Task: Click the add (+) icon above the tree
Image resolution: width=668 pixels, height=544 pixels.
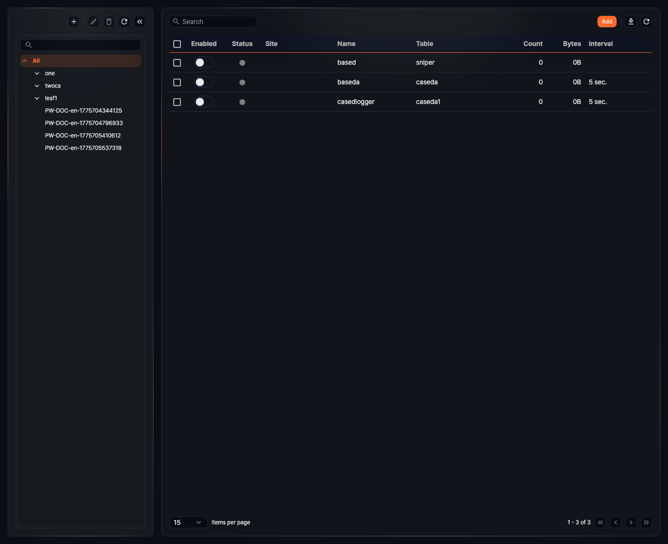Action: point(73,22)
